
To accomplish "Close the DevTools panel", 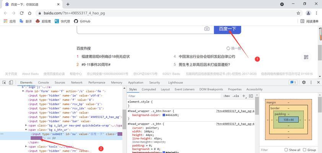I will (318, 82).
